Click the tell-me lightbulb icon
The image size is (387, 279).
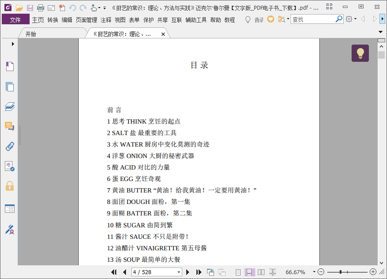(248, 19)
